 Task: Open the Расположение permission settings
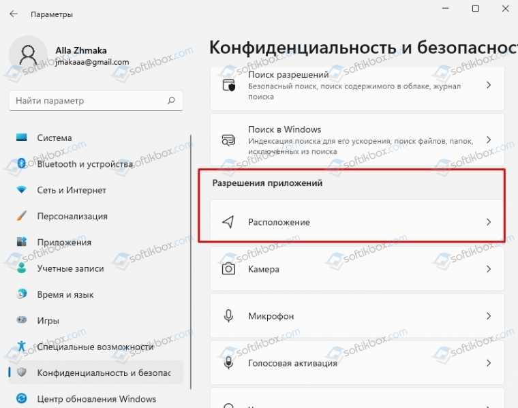(357, 222)
